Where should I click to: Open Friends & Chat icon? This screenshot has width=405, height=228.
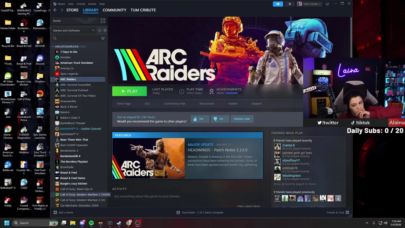coord(347,212)
